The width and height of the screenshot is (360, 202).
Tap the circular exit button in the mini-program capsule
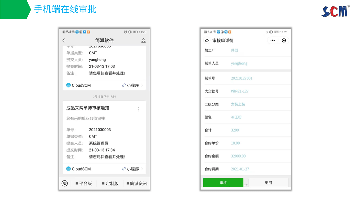(x=284, y=40)
